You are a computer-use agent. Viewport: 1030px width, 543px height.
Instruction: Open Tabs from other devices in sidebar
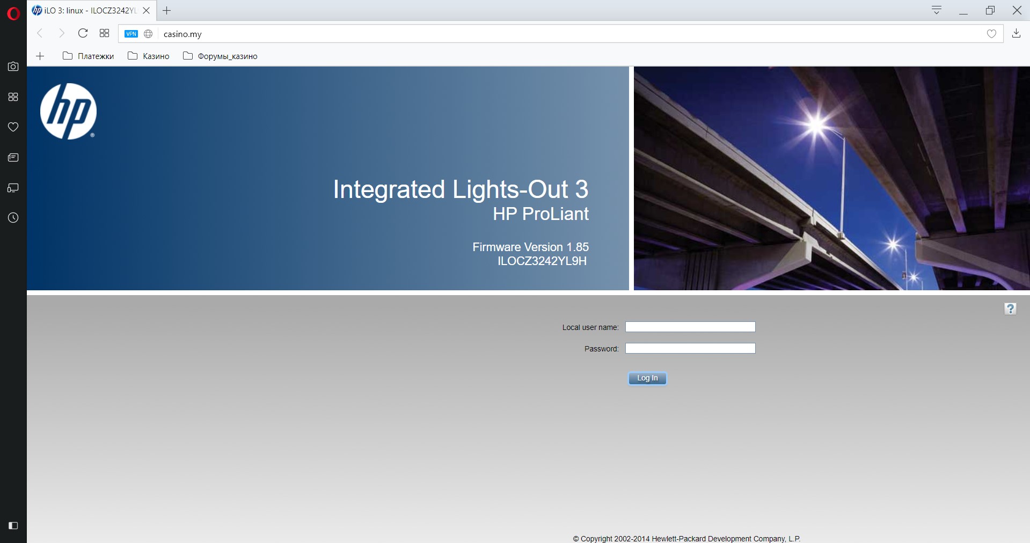click(13, 188)
